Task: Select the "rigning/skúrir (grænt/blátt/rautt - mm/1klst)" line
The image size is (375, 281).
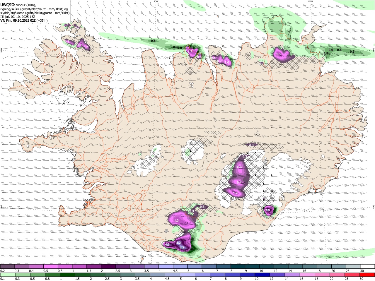Action: pyautogui.click(x=34, y=9)
